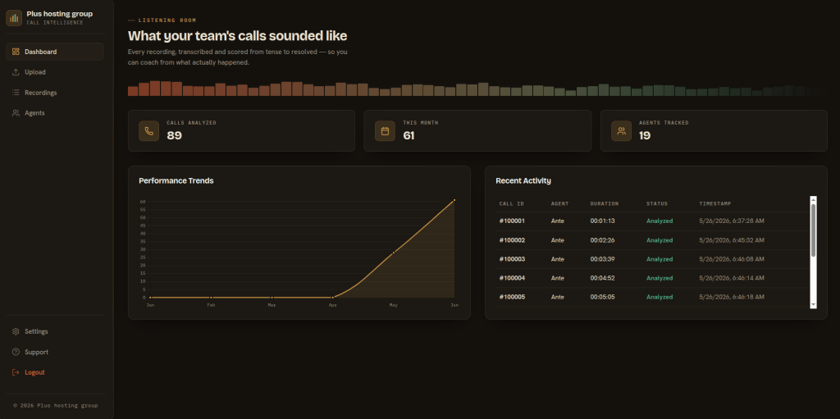The width and height of the screenshot is (840, 419).
Task: Click the Dashboard grid icon in sidebar
Action: pyautogui.click(x=16, y=52)
